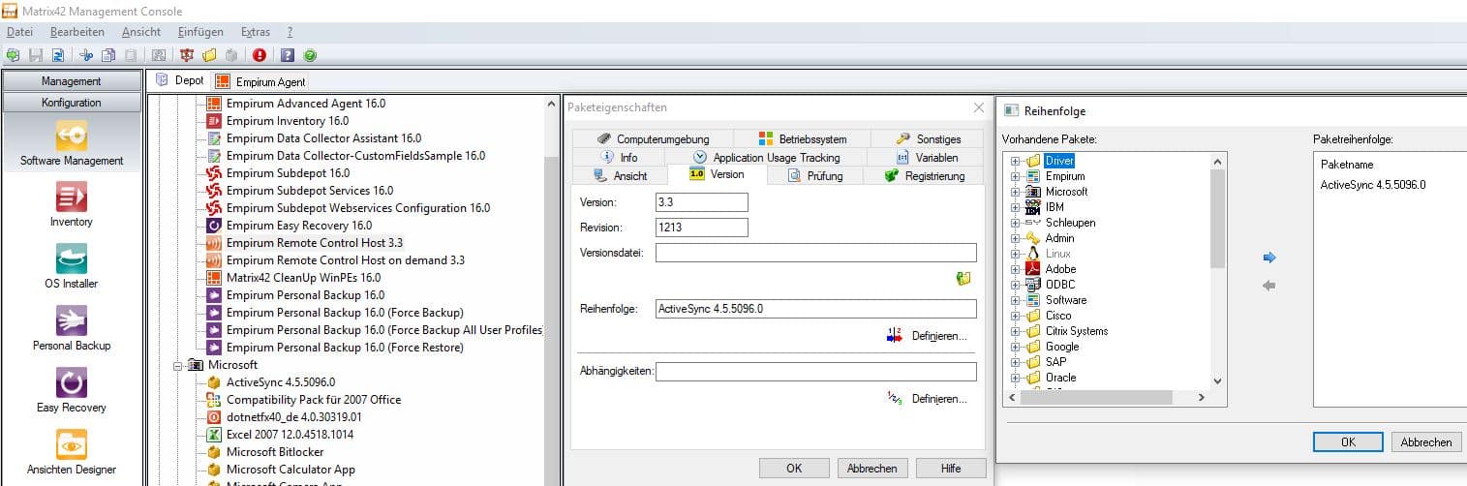Click the Versionsdatei input field
Image resolution: width=1467 pixels, height=486 pixels.
(x=816, y=253)
